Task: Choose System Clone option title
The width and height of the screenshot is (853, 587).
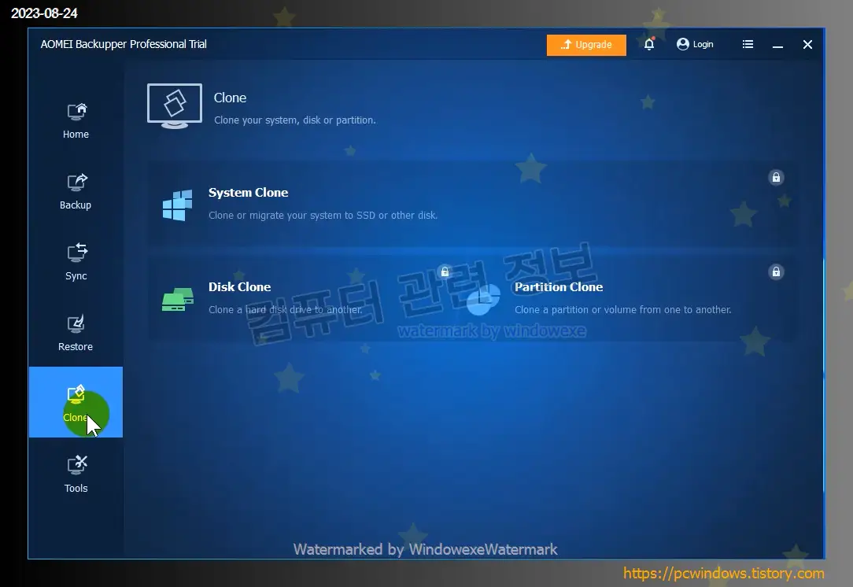Action: pos(248,193)
